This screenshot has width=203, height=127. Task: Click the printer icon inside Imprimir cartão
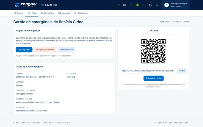pyautogui.click(x=146, y=78)
